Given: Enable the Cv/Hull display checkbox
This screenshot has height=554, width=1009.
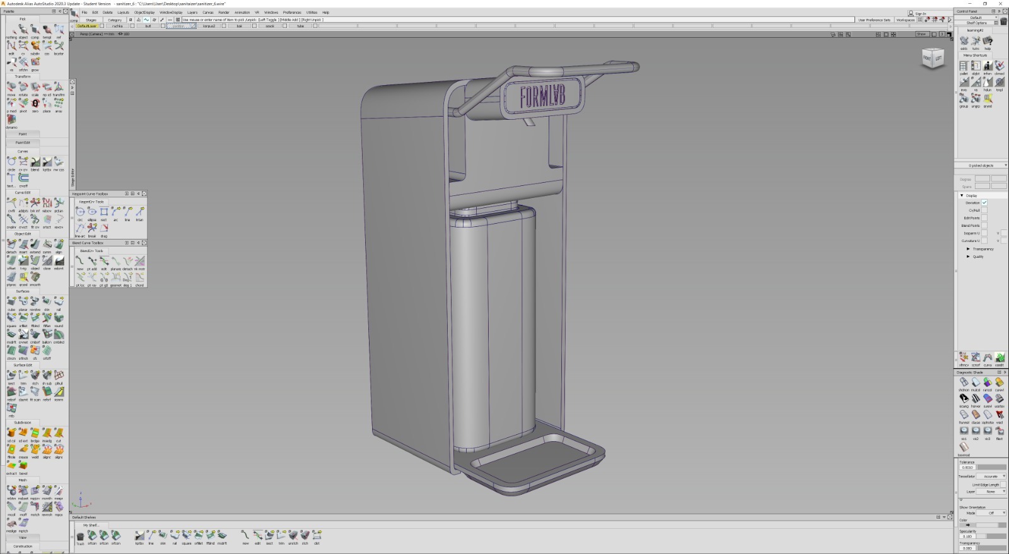Looking at the screenshot, I should tap(984, 210).
